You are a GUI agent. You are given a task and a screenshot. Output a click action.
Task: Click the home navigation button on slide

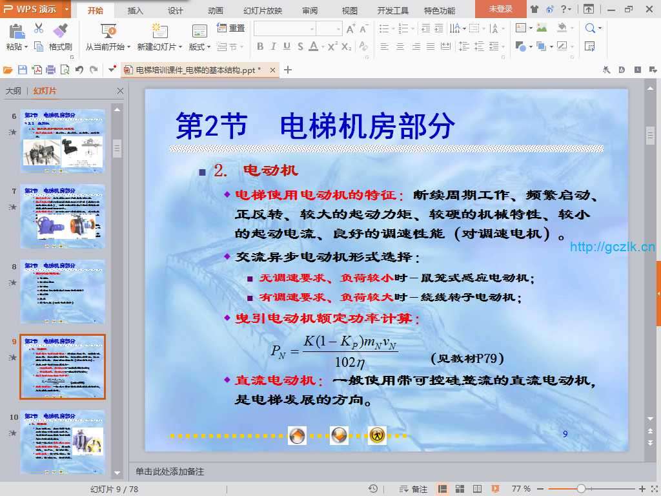[x=297, y=436]
